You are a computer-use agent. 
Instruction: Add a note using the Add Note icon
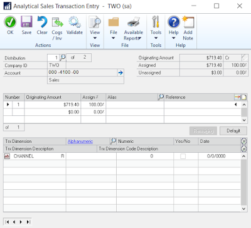(x=188, y=22)
